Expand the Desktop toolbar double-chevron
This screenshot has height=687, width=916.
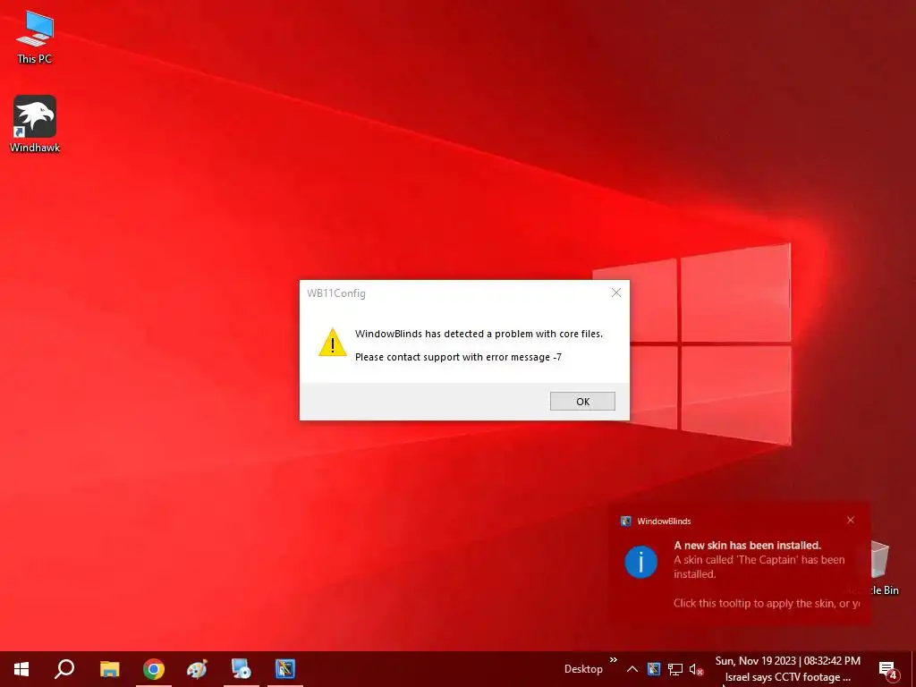click(614, 660)
